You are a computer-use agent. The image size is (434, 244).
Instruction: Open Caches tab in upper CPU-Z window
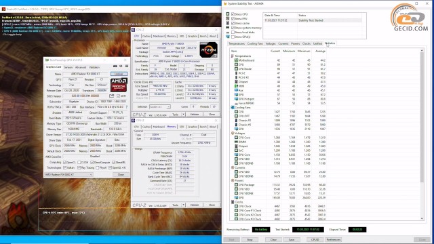pos(146,36)
